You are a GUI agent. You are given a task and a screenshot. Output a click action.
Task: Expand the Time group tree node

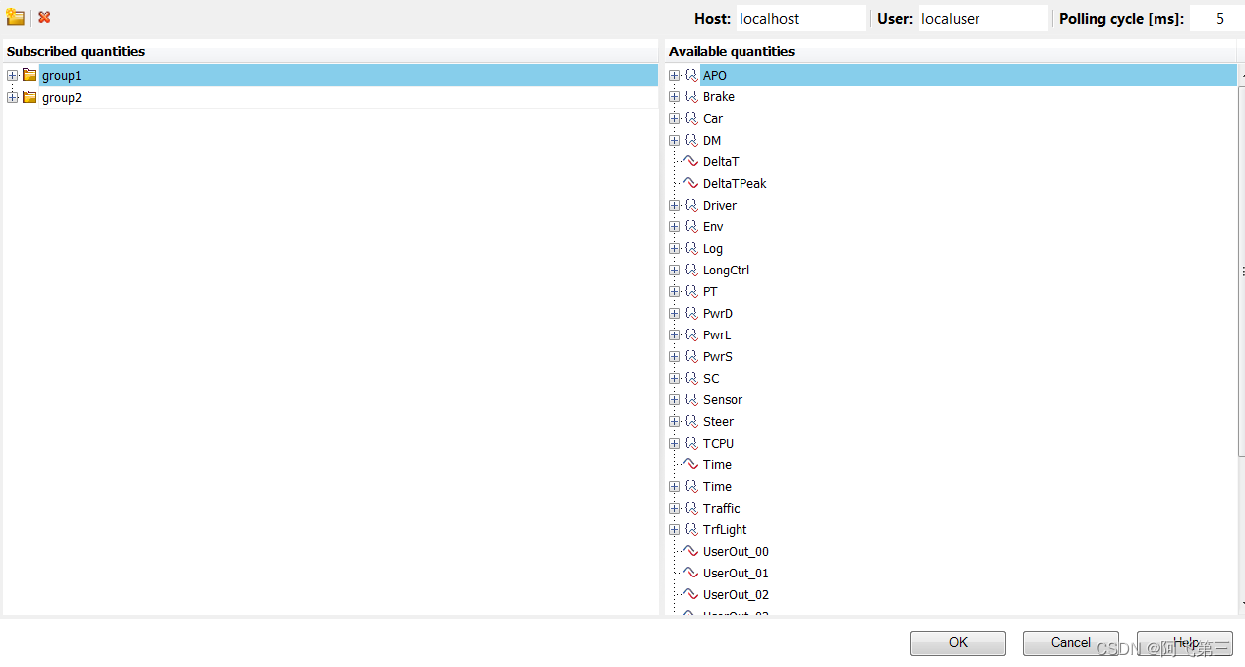(675, 487)
